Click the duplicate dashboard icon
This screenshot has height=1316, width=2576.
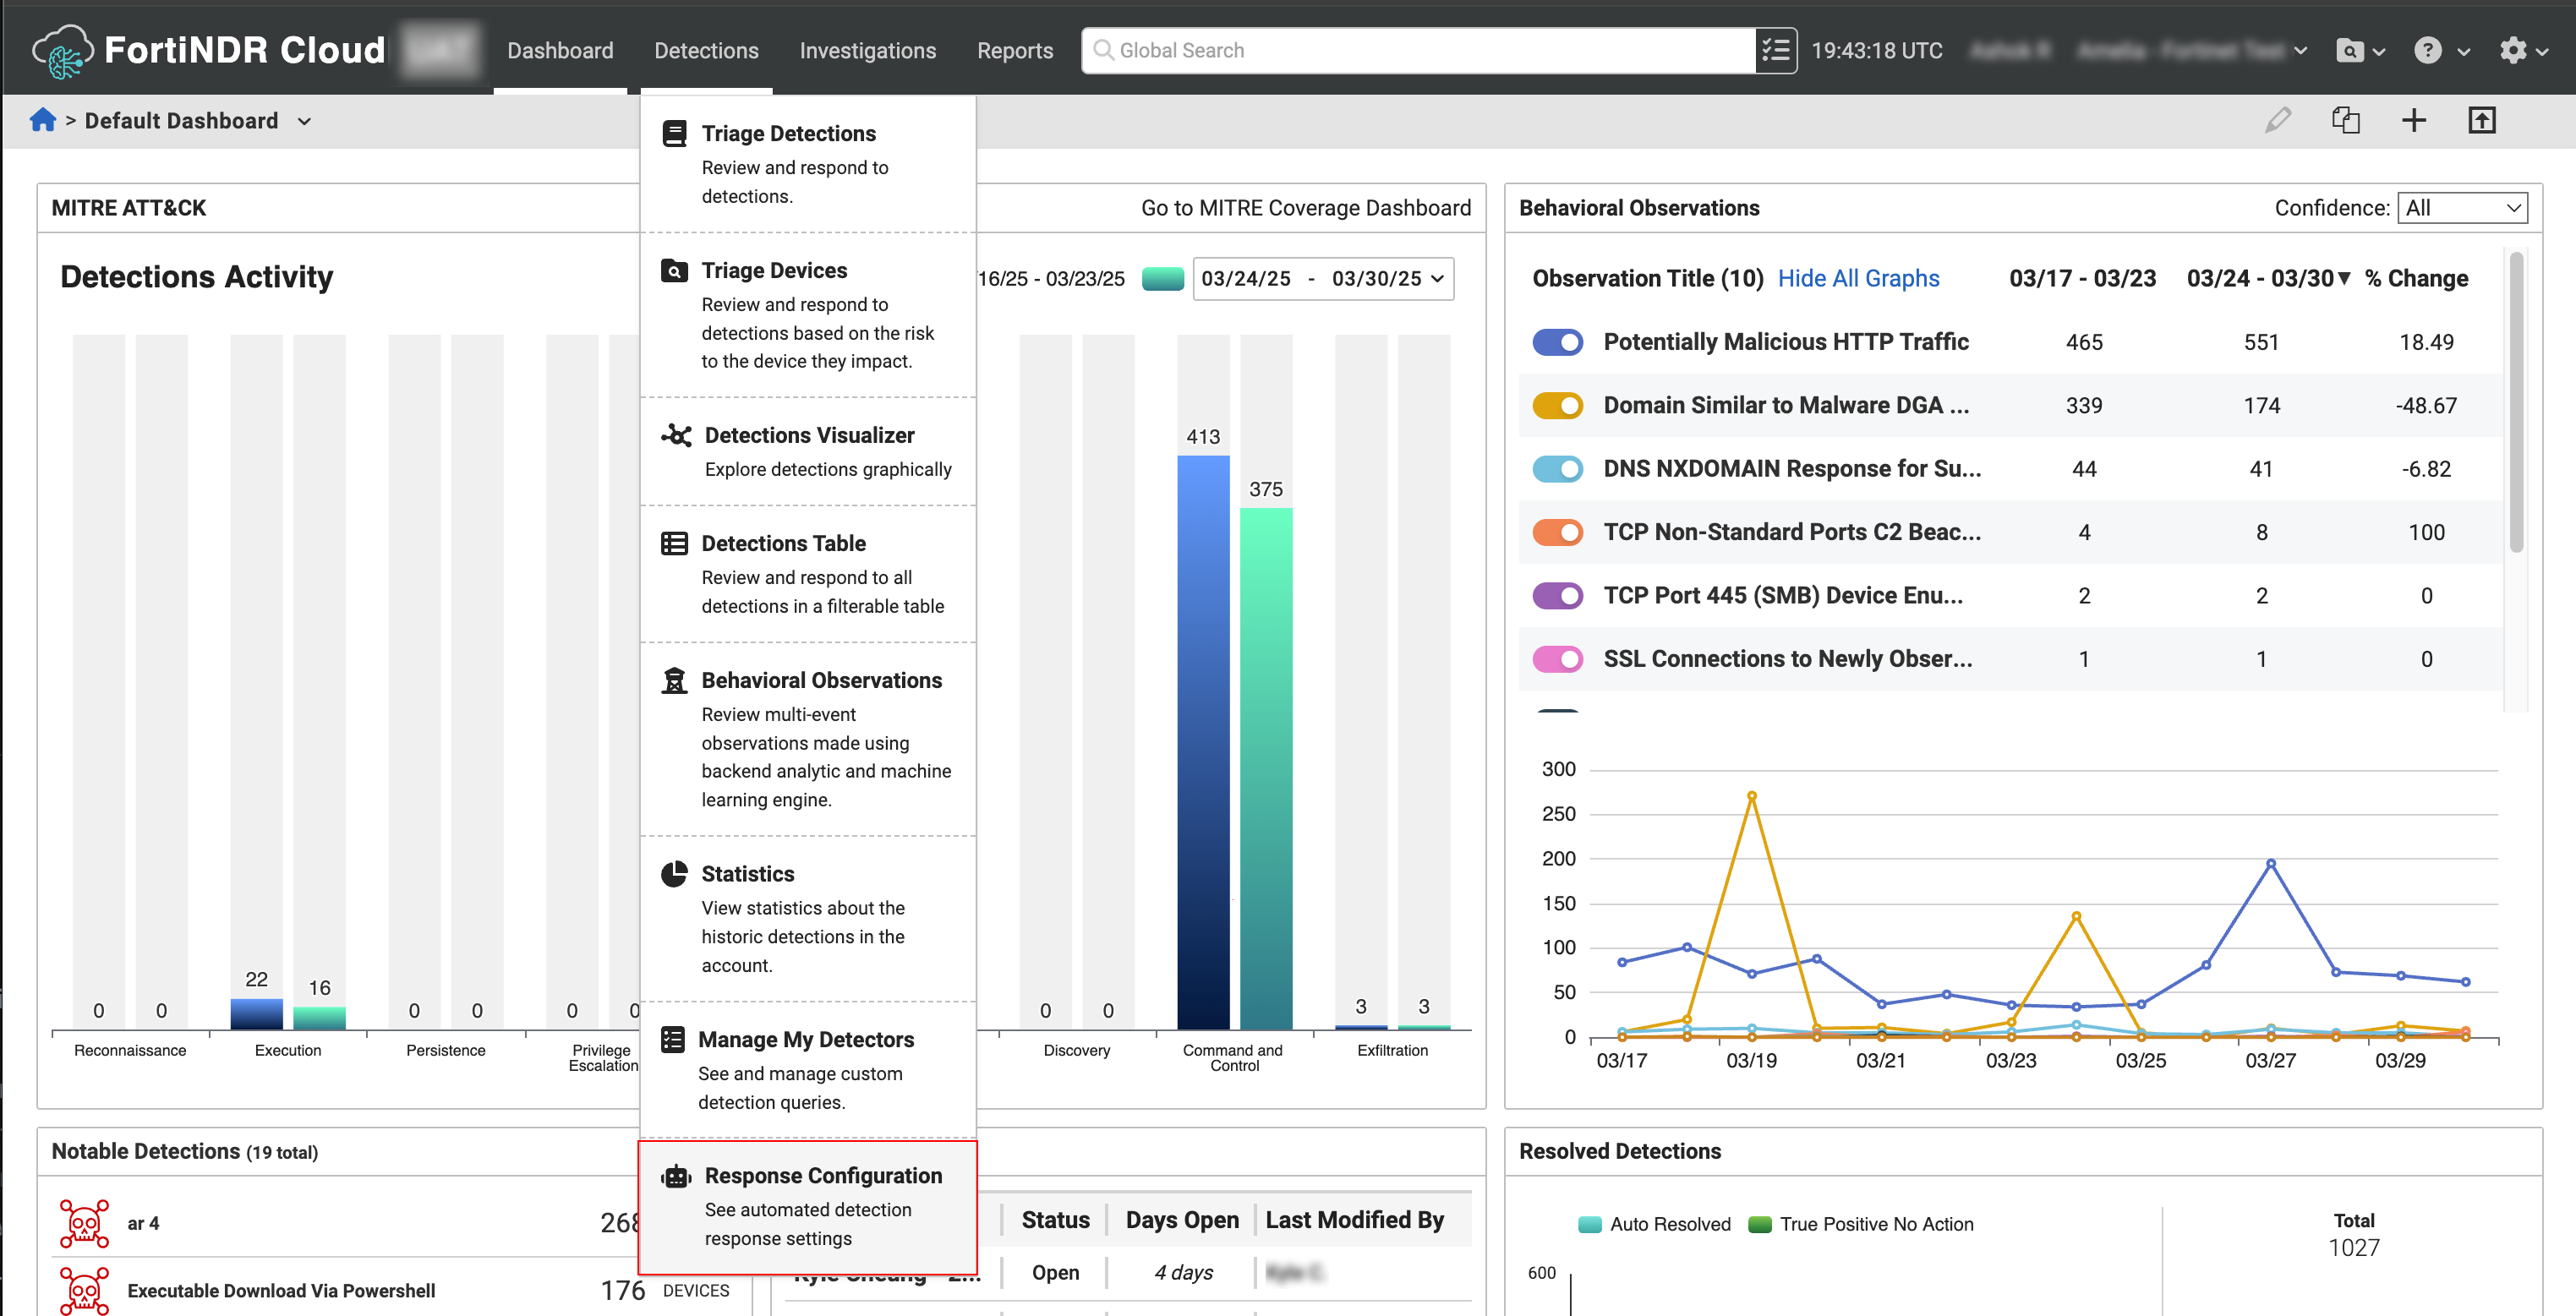tap(2346, 120)
